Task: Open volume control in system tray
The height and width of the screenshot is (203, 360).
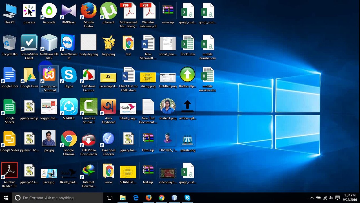Action: pyautogui.click(x=331, y=198)
